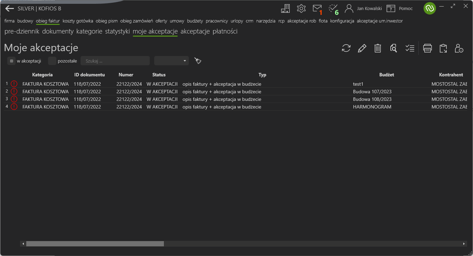Open the 'konfiguracja' menu
Image resolution: width=473 pixels, height=256 pixels.
pos(342,21)
